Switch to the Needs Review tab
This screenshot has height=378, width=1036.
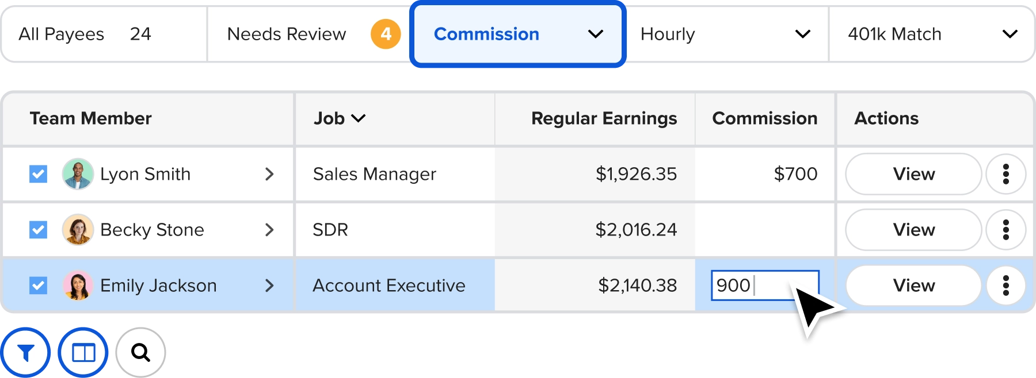[x=287, y=34]
